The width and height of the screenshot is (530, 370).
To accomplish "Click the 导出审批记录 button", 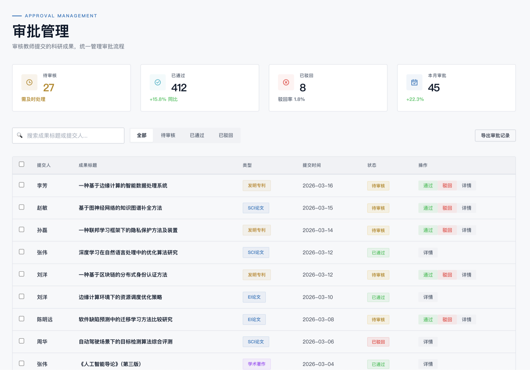I will coord(495,135).
